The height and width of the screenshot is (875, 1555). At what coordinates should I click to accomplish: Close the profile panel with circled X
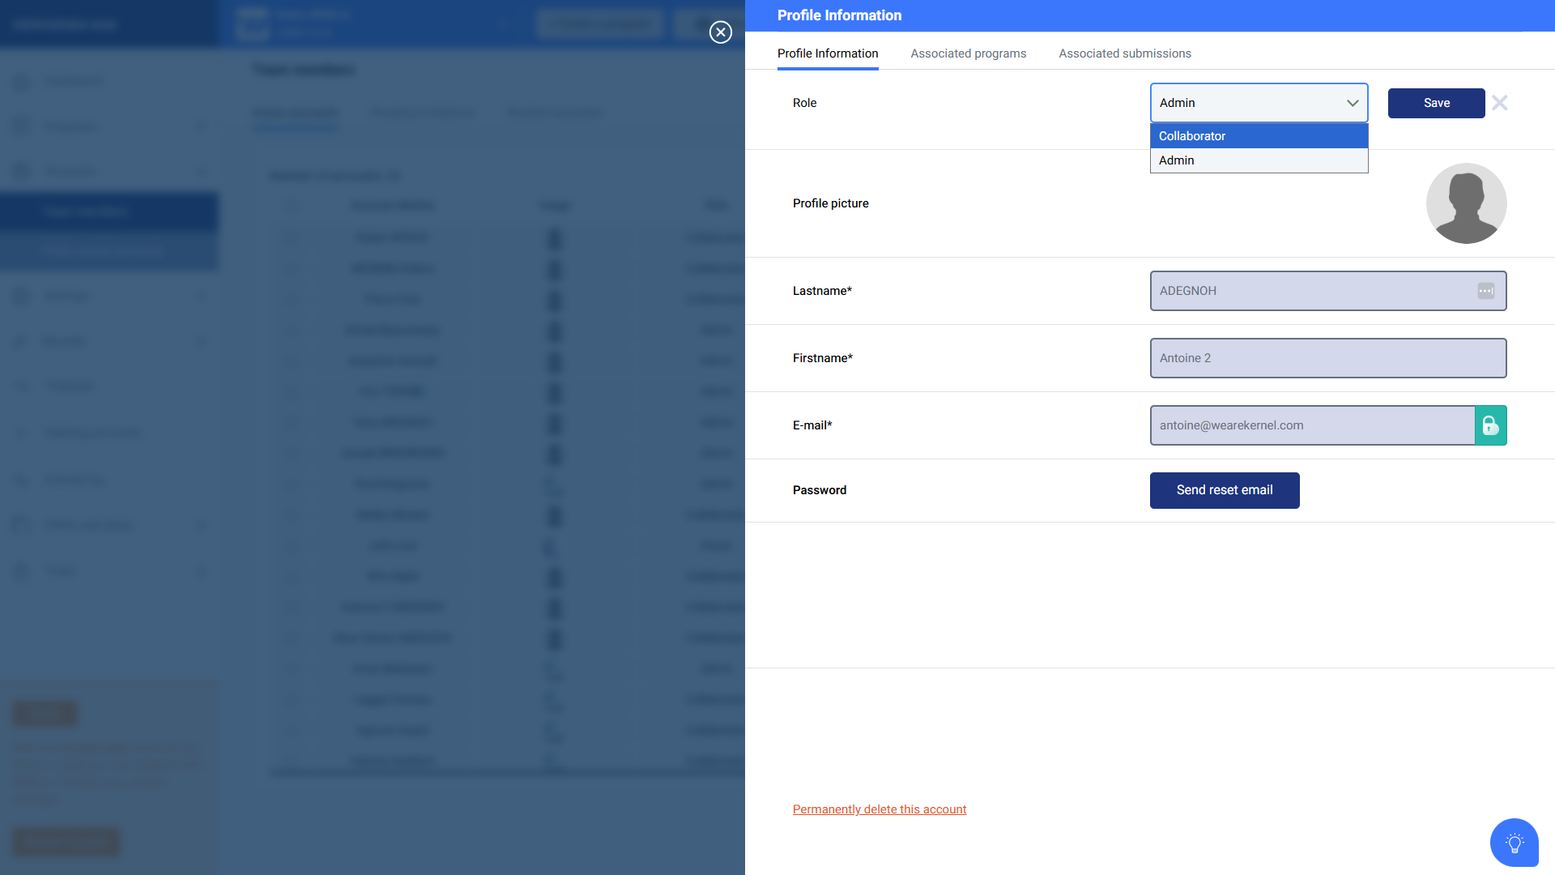click(x=720, y=32)
